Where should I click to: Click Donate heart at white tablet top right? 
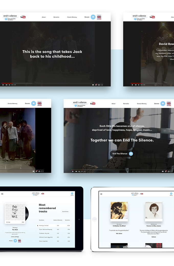point(171,194)
